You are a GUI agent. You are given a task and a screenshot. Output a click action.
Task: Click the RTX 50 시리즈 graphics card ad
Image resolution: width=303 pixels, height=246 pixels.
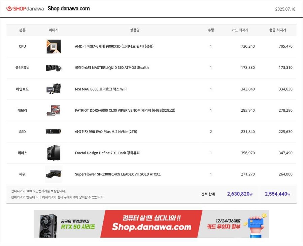tap(68, 224)
